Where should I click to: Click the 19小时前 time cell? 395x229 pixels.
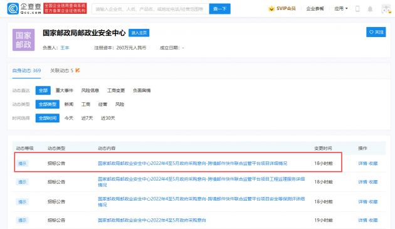click(324, 220)
